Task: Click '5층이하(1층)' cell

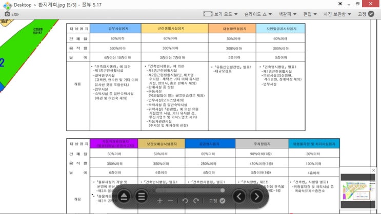Action: click(261, 173)
